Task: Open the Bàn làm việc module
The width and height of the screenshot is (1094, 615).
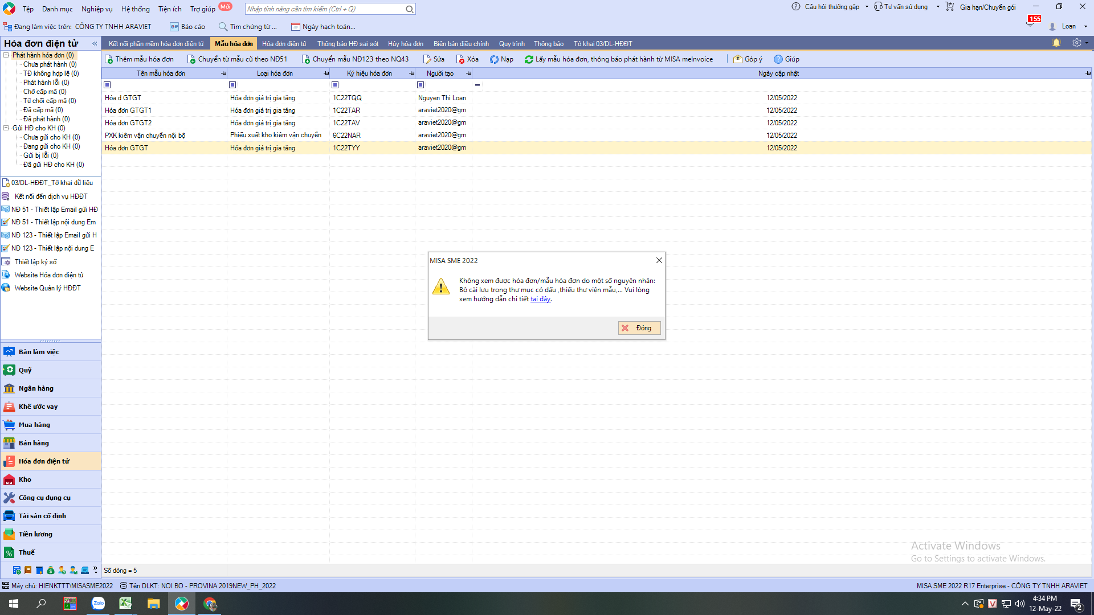Action: coord(51,352)
